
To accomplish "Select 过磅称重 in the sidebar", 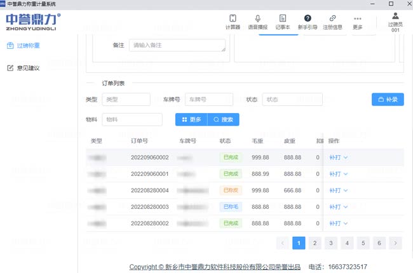I will point(28,46).
